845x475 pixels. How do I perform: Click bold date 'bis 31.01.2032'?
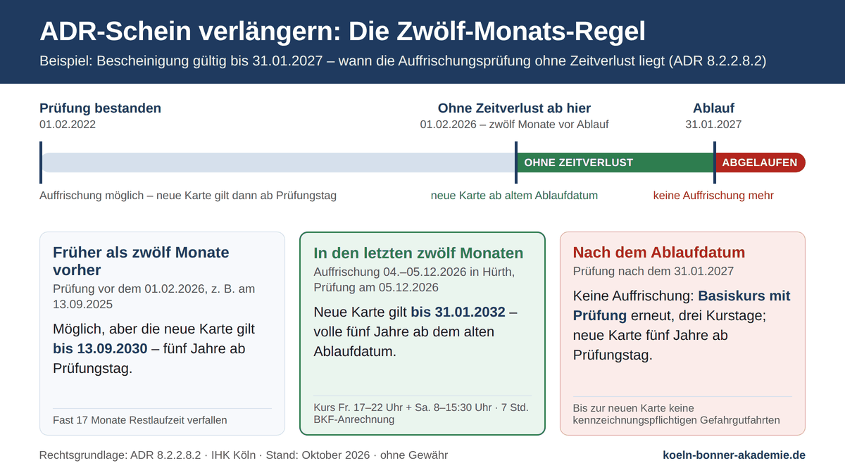point(458,312)
